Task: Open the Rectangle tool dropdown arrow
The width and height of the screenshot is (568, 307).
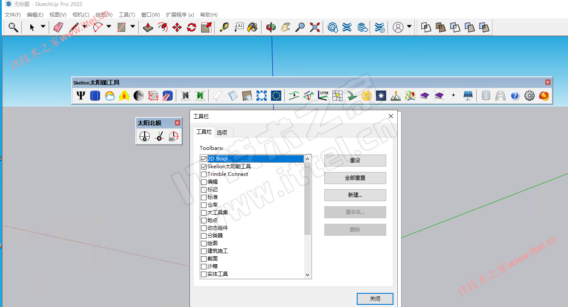Action: point(133,27)
